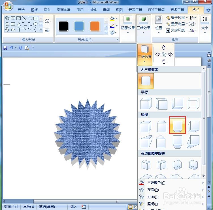Screen dimensions: 213x210
Task: Pick the rounded rectangle shape
Action: [x=13, y=24]
